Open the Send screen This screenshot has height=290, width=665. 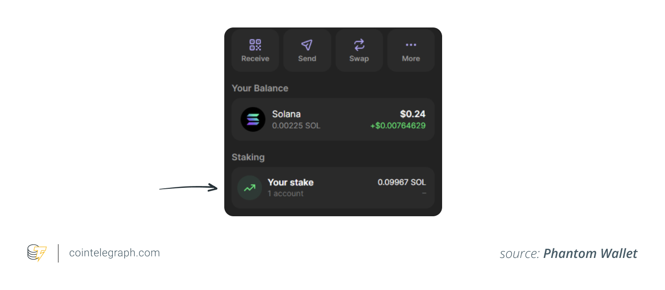(307, 50)
